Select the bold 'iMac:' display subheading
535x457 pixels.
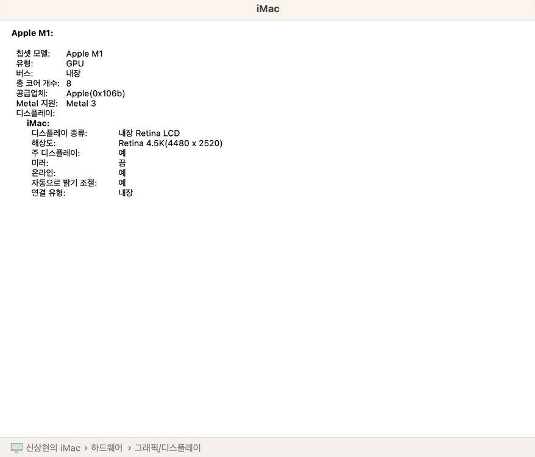(38, 123)
